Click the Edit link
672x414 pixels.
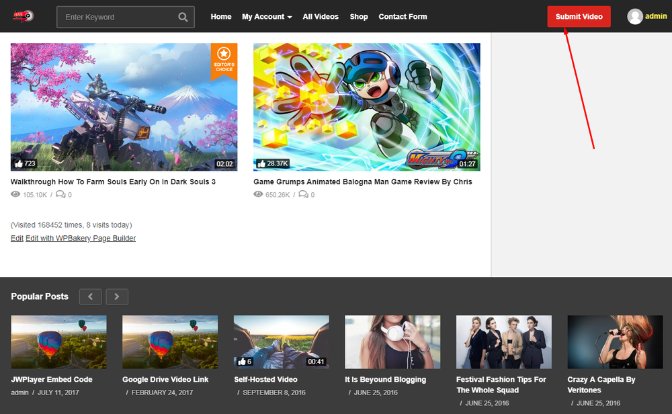[x=17, y=239]
